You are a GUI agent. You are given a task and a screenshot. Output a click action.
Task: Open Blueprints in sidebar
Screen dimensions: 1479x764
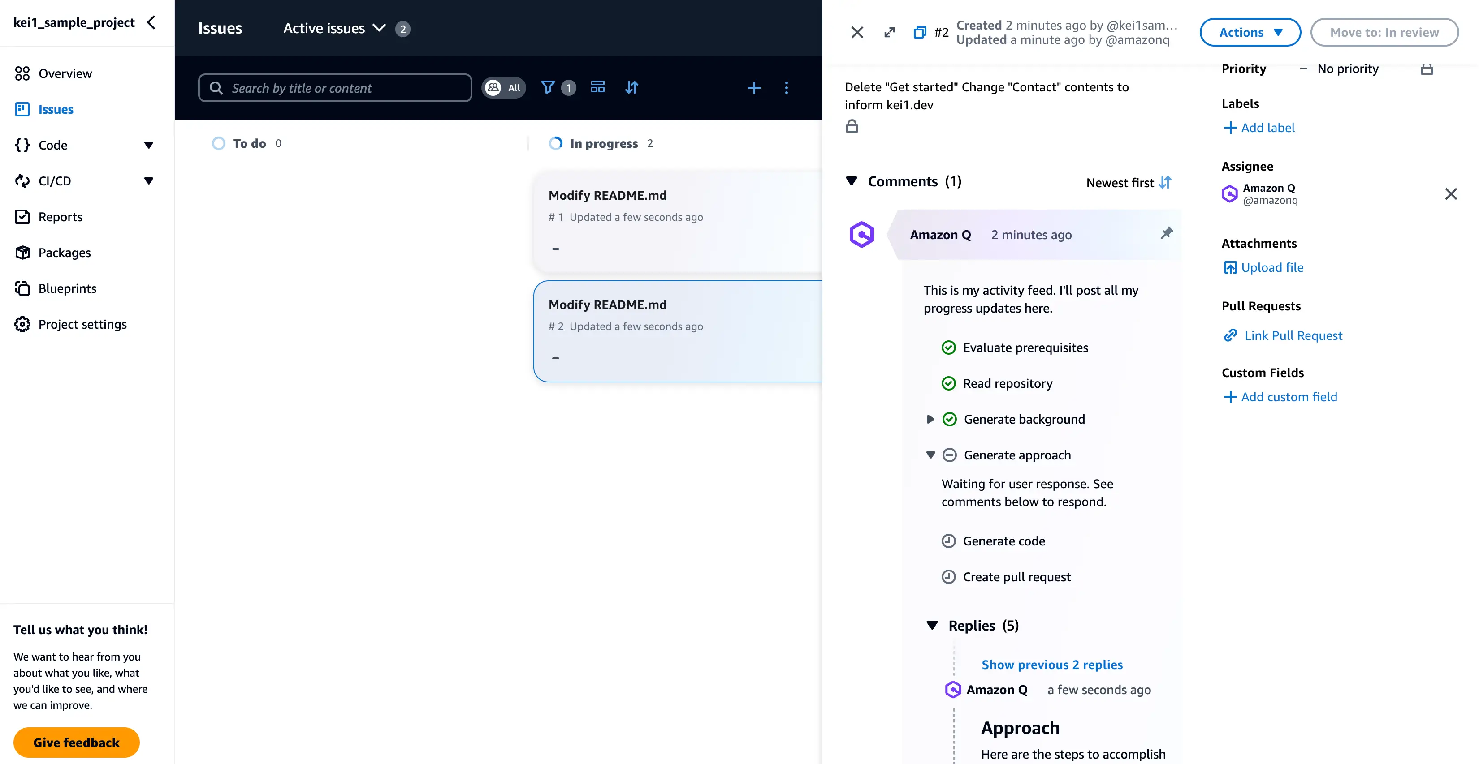pos(67,288)
